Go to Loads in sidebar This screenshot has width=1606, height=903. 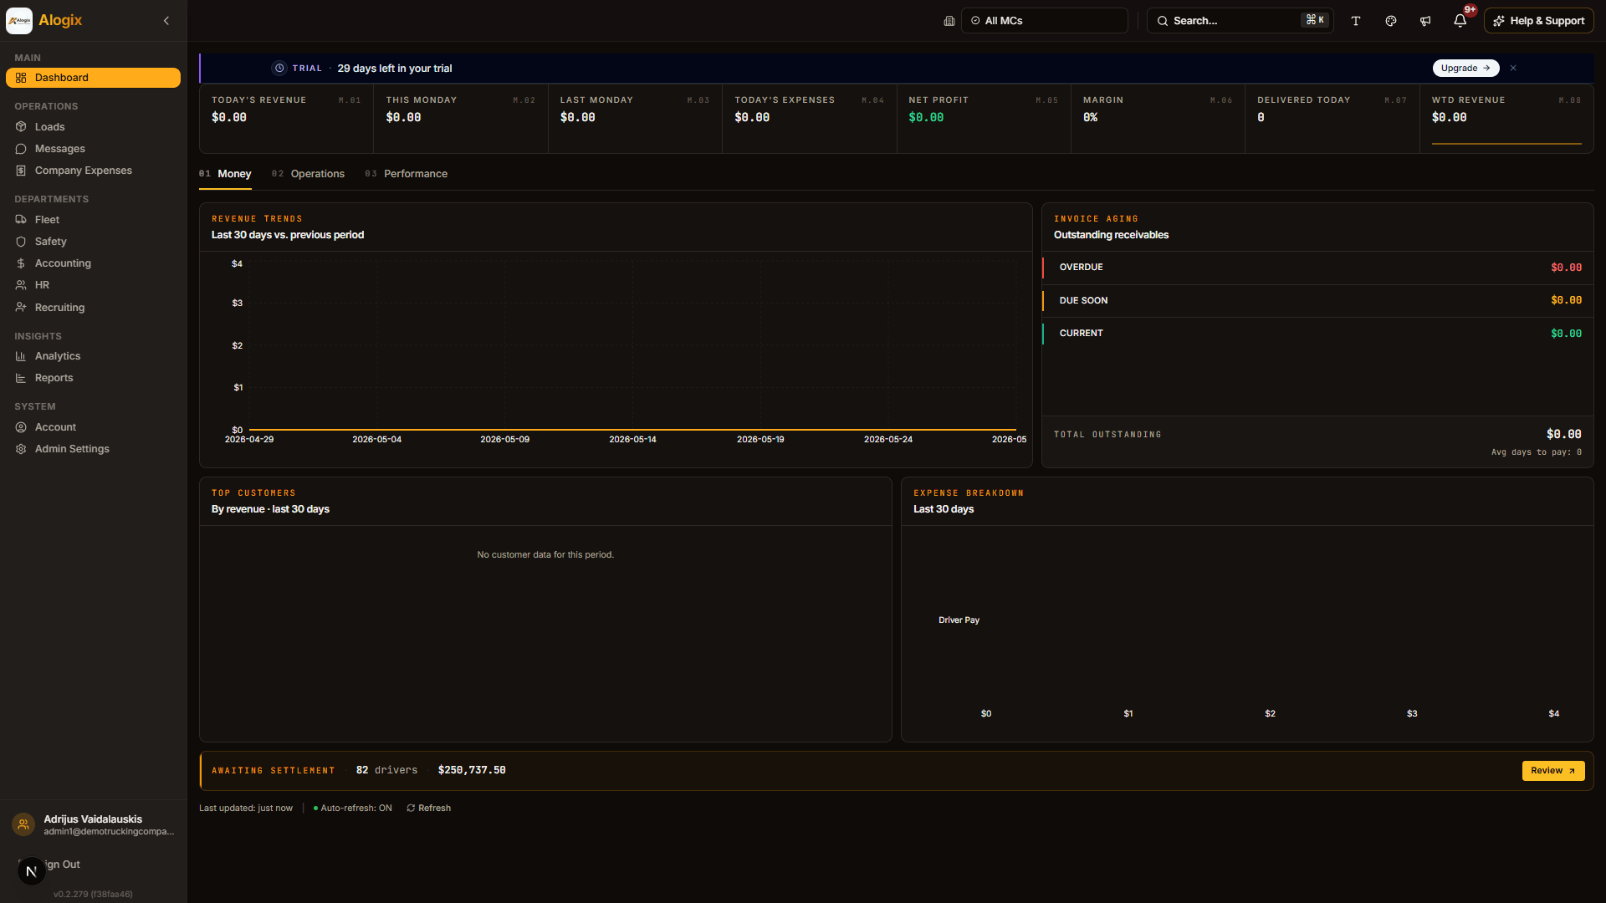click(x=93, y=127)
